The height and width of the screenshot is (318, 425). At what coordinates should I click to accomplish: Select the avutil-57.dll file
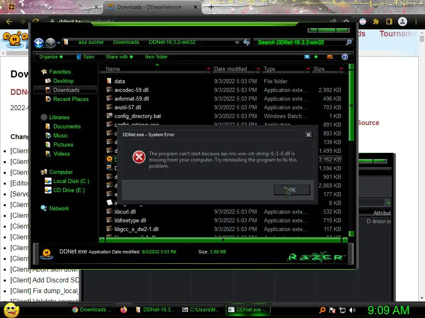point(128,107)
